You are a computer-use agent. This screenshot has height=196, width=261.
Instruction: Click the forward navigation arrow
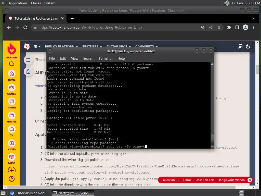pos(17,27)
